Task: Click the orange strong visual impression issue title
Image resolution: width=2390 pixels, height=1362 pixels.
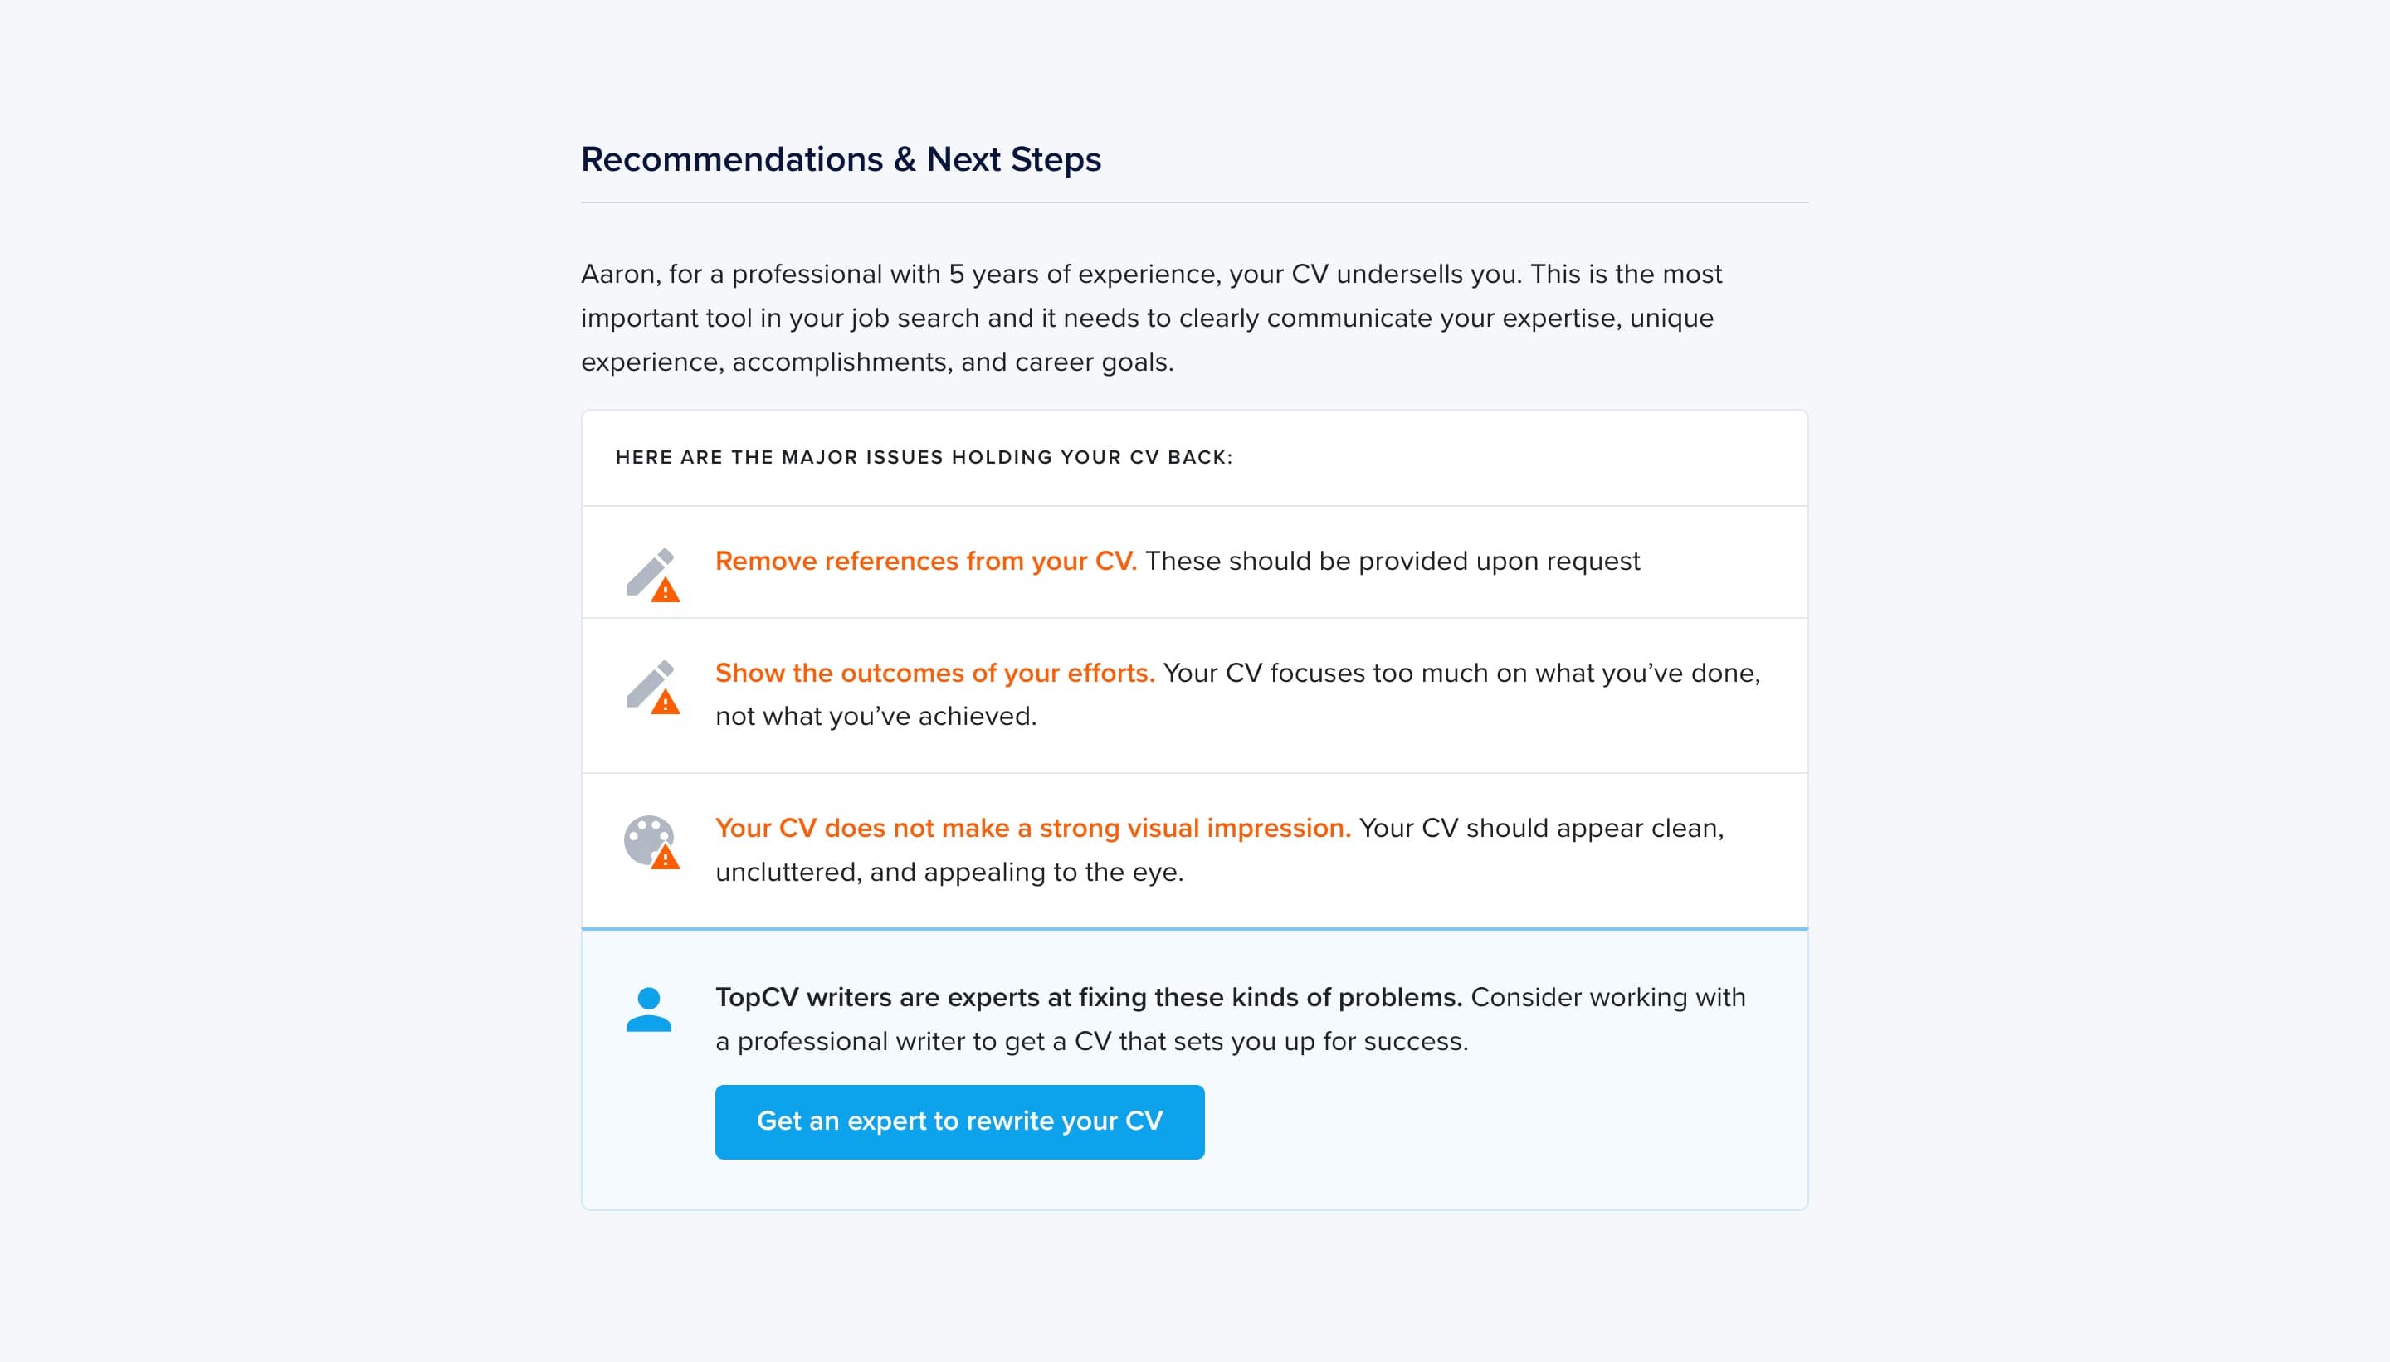Action: pos(1032,829)
